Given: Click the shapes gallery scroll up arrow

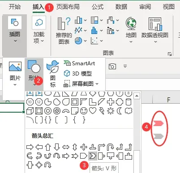Looking at the screenshot, I should click(137, 96).
